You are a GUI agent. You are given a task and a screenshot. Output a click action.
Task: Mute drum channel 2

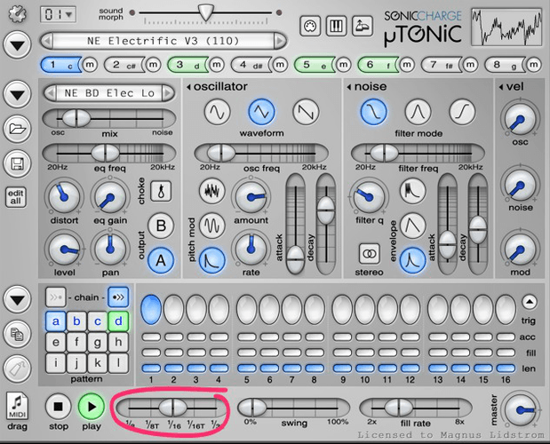coord(154,65)
